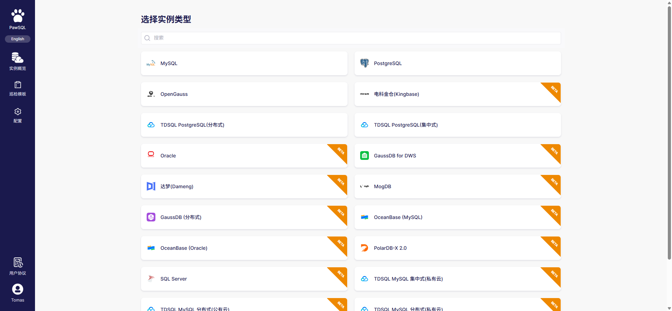Click the magnifier icon in the search box
This screenshot has height=311, width=672.
tap(147, 38)
